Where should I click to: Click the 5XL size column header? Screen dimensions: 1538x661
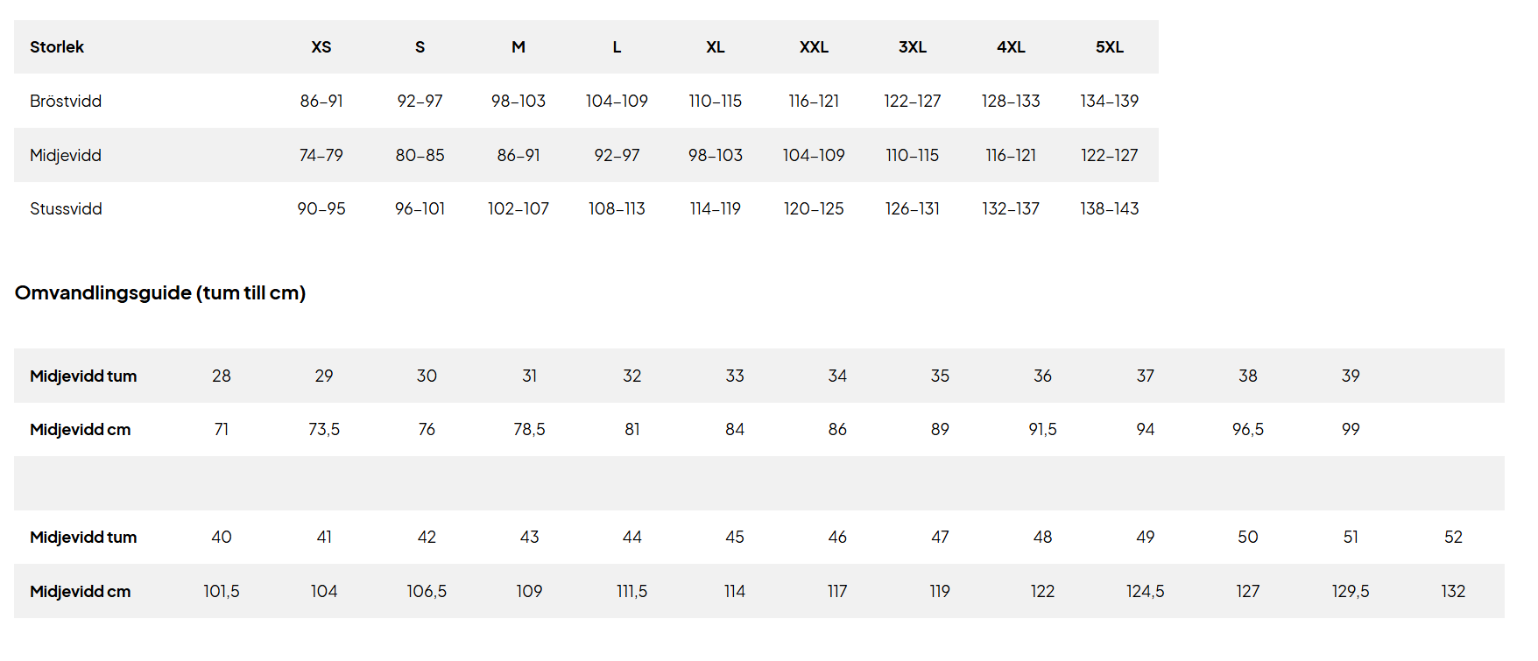coord(1109,47)
